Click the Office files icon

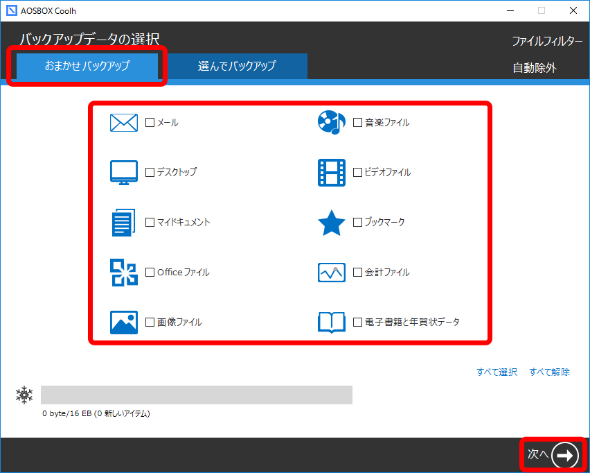(124, 273)
